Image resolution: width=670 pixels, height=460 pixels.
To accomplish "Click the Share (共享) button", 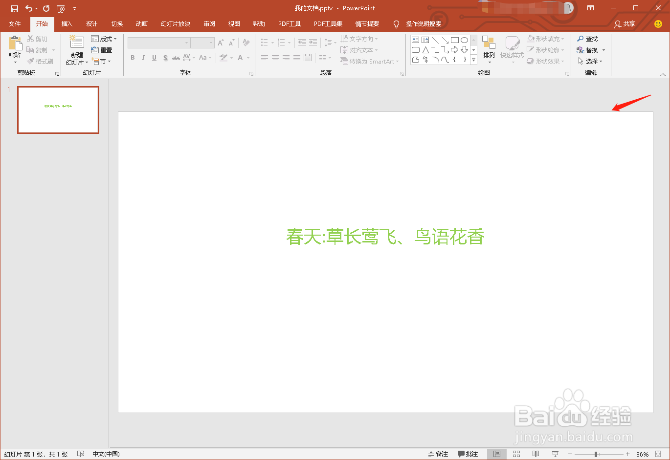I will pos(625,24).
